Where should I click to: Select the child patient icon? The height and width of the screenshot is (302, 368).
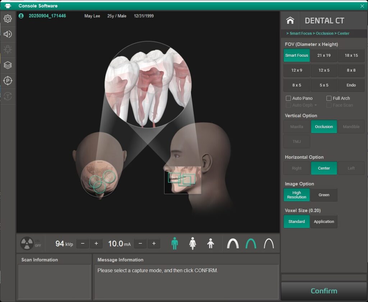point(211,244)
